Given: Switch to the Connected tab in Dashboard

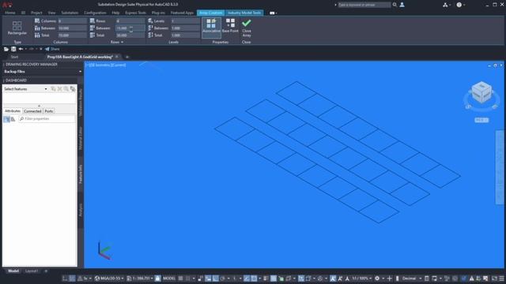Looking at the screenshot, I should click(x=32, y=111).
